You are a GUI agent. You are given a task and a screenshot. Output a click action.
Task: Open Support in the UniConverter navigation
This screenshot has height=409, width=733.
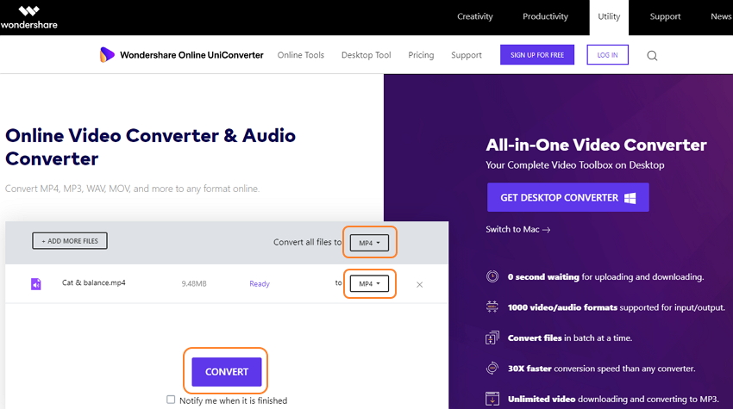(466, 55)
